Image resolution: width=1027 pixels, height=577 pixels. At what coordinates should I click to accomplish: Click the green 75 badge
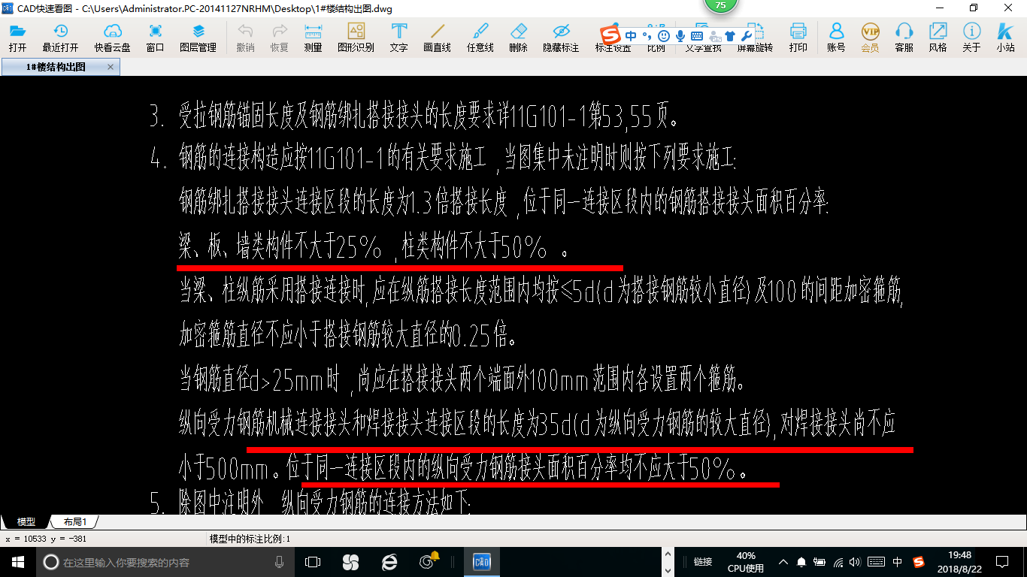721,6
